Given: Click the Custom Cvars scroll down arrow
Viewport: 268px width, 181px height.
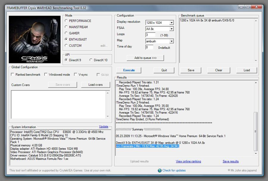Looking at the screenshot, I should point(108,116).
